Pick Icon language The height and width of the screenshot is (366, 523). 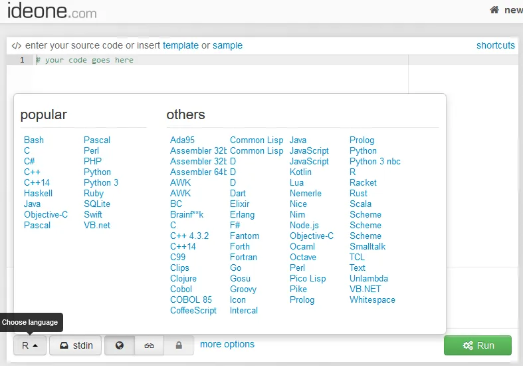tap(237, 300)
